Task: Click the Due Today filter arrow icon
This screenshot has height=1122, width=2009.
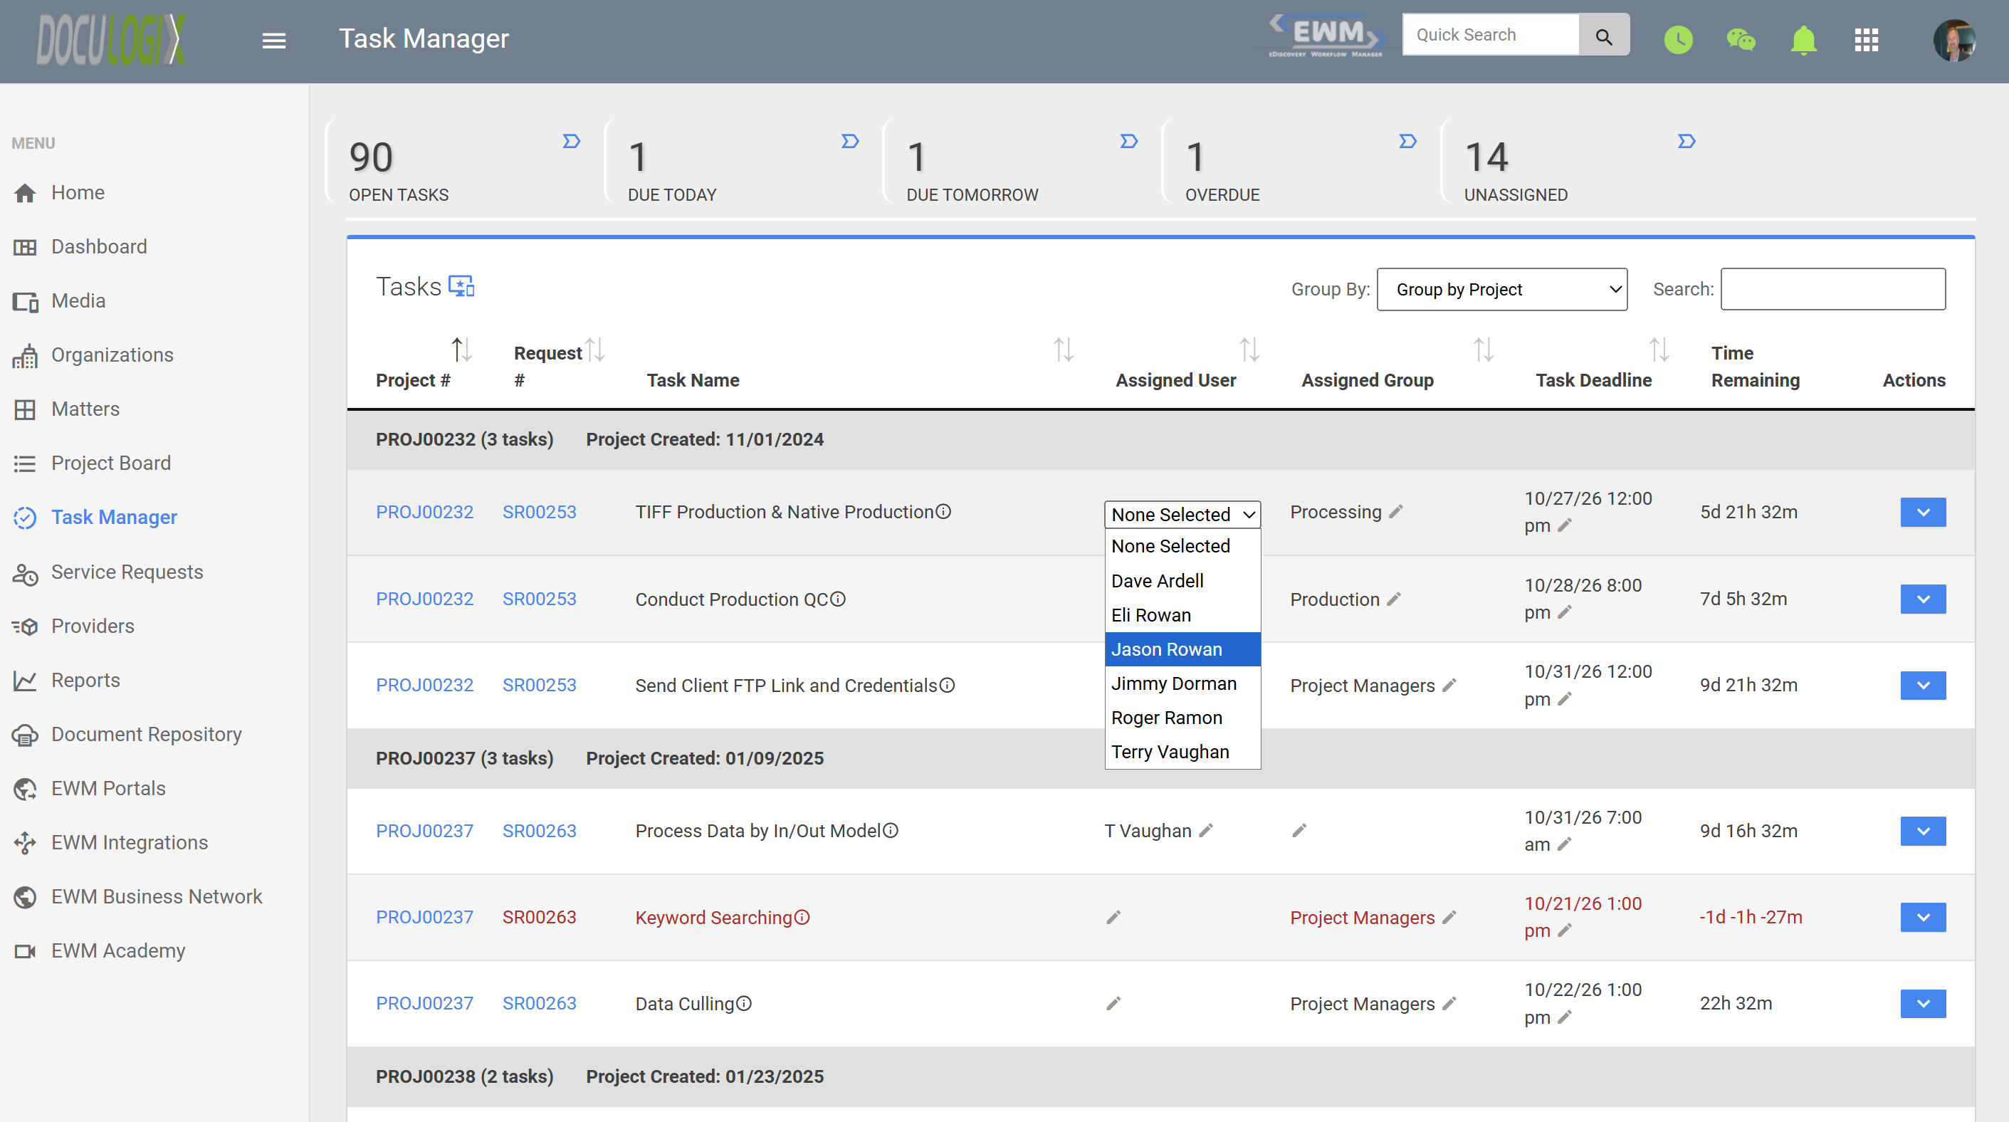Action: click(x=850, y=141)
